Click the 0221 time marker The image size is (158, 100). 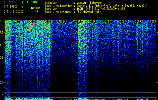tap(17, 21)
